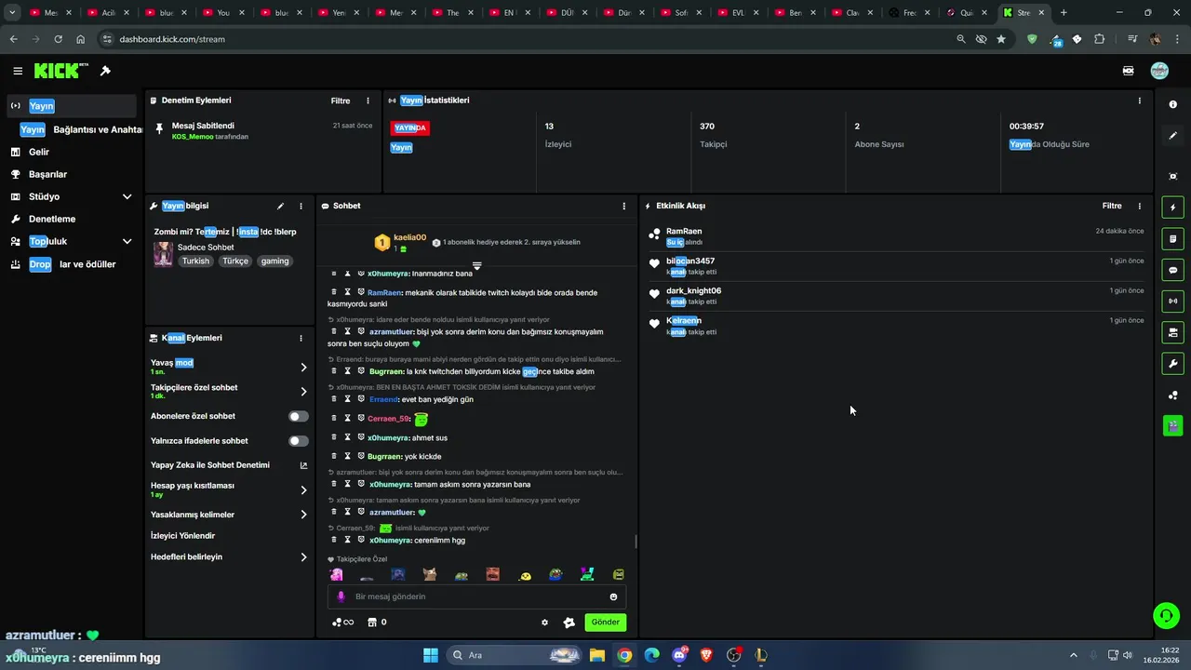
Task: Click the chat scrollbar
Action: (636, 542)
